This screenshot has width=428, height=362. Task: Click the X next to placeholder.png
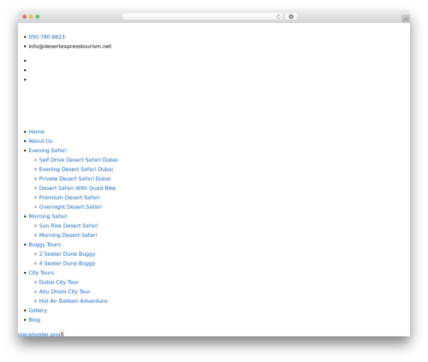[x=62, y=334]
